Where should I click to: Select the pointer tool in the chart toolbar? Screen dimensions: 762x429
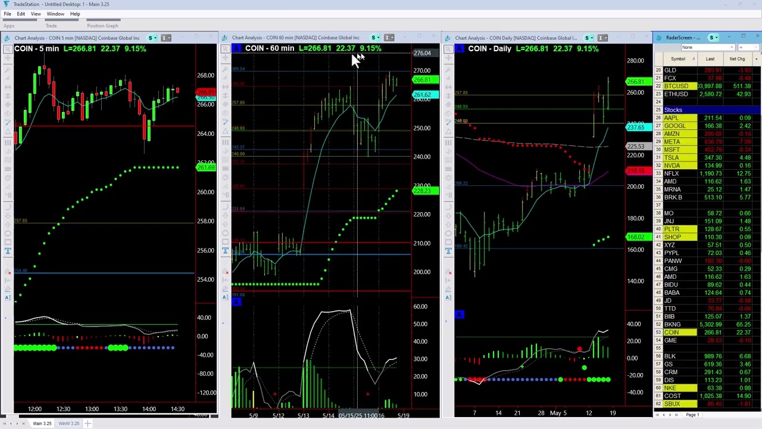point(8,50)
